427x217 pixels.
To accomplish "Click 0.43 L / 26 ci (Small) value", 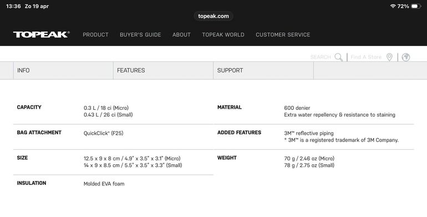I will point(108,115).
